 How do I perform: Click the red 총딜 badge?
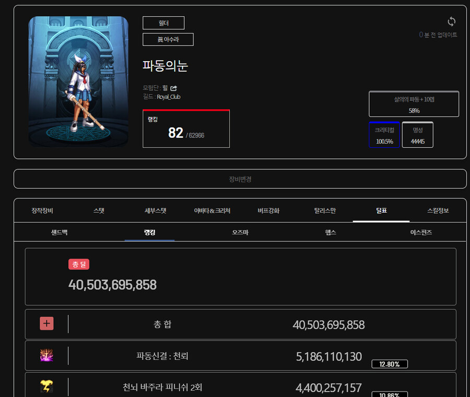79,264
